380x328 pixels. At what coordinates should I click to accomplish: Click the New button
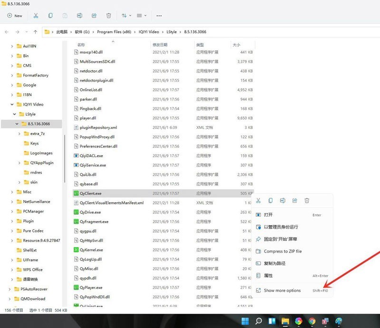(15, 16)
